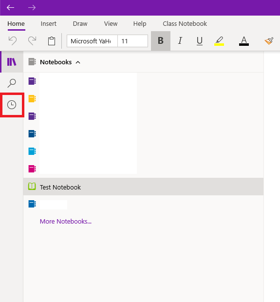Switch to the Draw tab

(x=80, y=24)
